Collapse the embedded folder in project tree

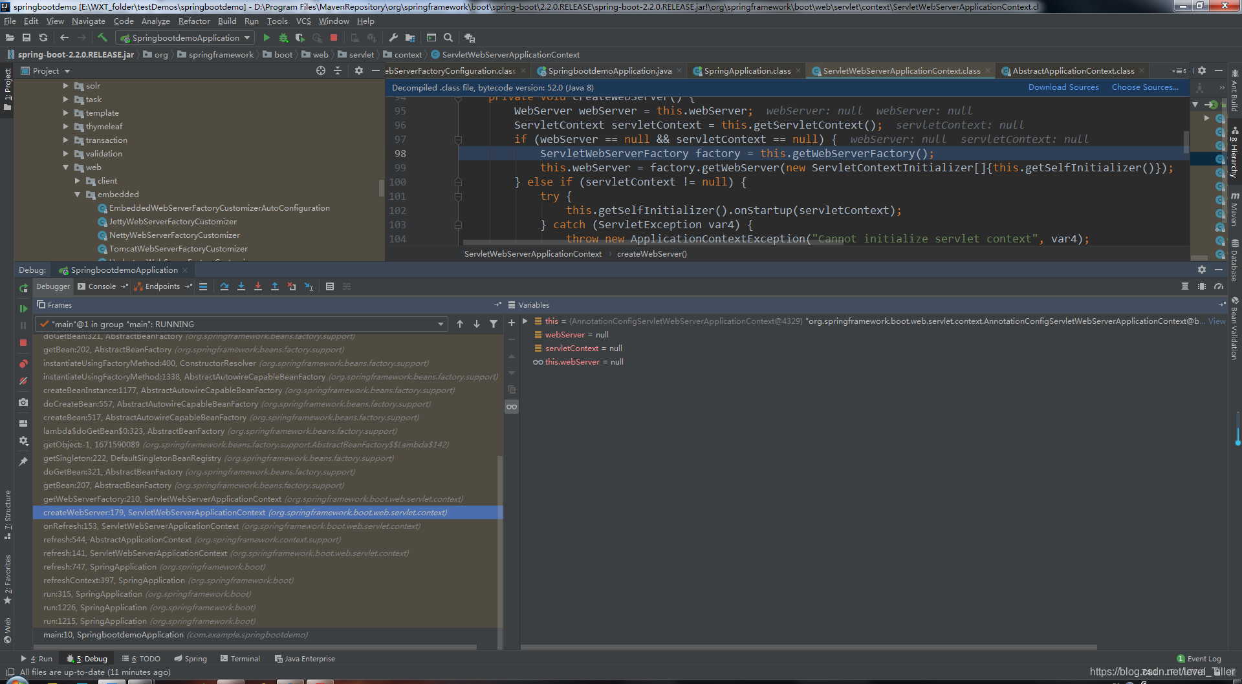point(78,195)
